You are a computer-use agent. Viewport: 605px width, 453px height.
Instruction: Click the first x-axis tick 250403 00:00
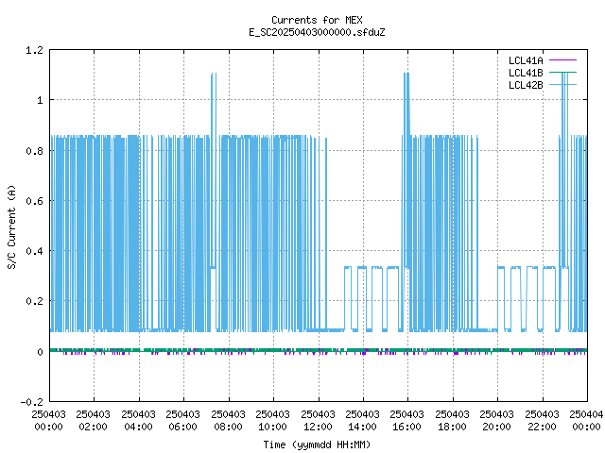pos(48,421)
